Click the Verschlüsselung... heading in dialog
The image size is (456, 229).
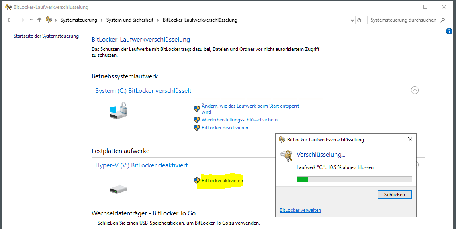click(x=321, y=155)
